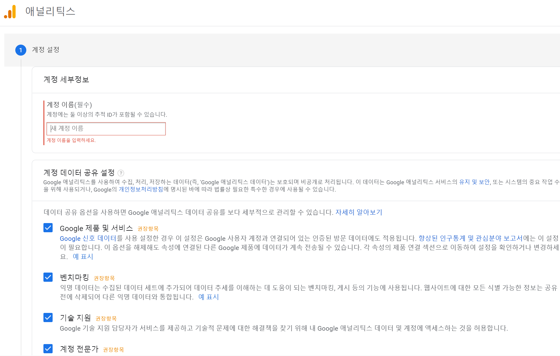Click step 1 circle for 계정 설정

pos(21,50)
